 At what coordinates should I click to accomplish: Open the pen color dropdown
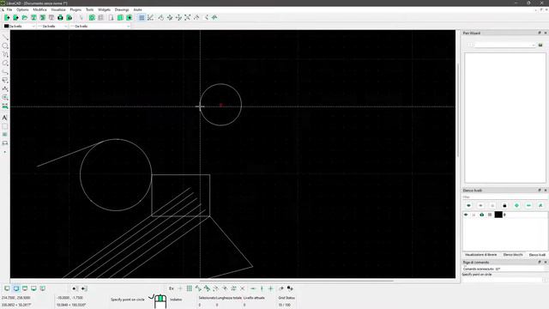coord(19,27)
